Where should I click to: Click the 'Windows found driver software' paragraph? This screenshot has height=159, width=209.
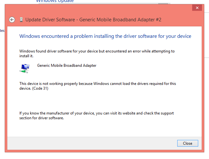point(97,53)
